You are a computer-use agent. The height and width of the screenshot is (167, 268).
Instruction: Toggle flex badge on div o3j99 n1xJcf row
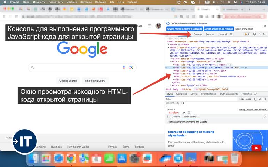(229, 65)
